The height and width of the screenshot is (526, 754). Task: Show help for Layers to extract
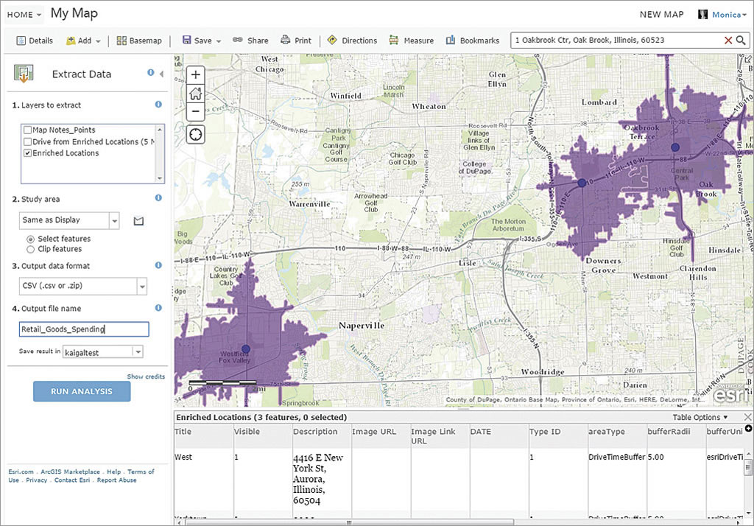158,105
